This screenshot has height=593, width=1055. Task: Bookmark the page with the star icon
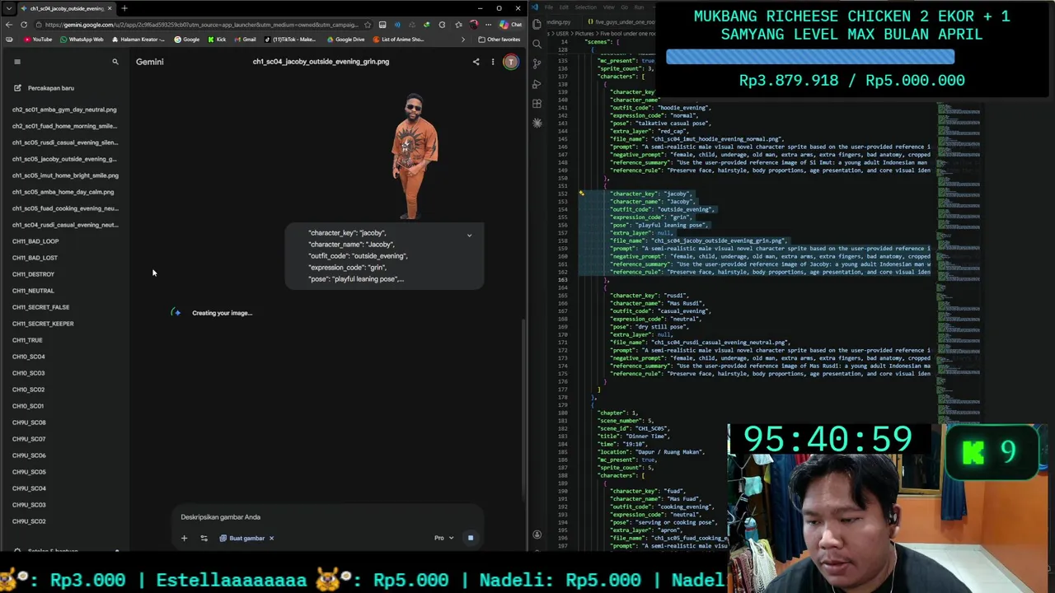pos(368,25)
